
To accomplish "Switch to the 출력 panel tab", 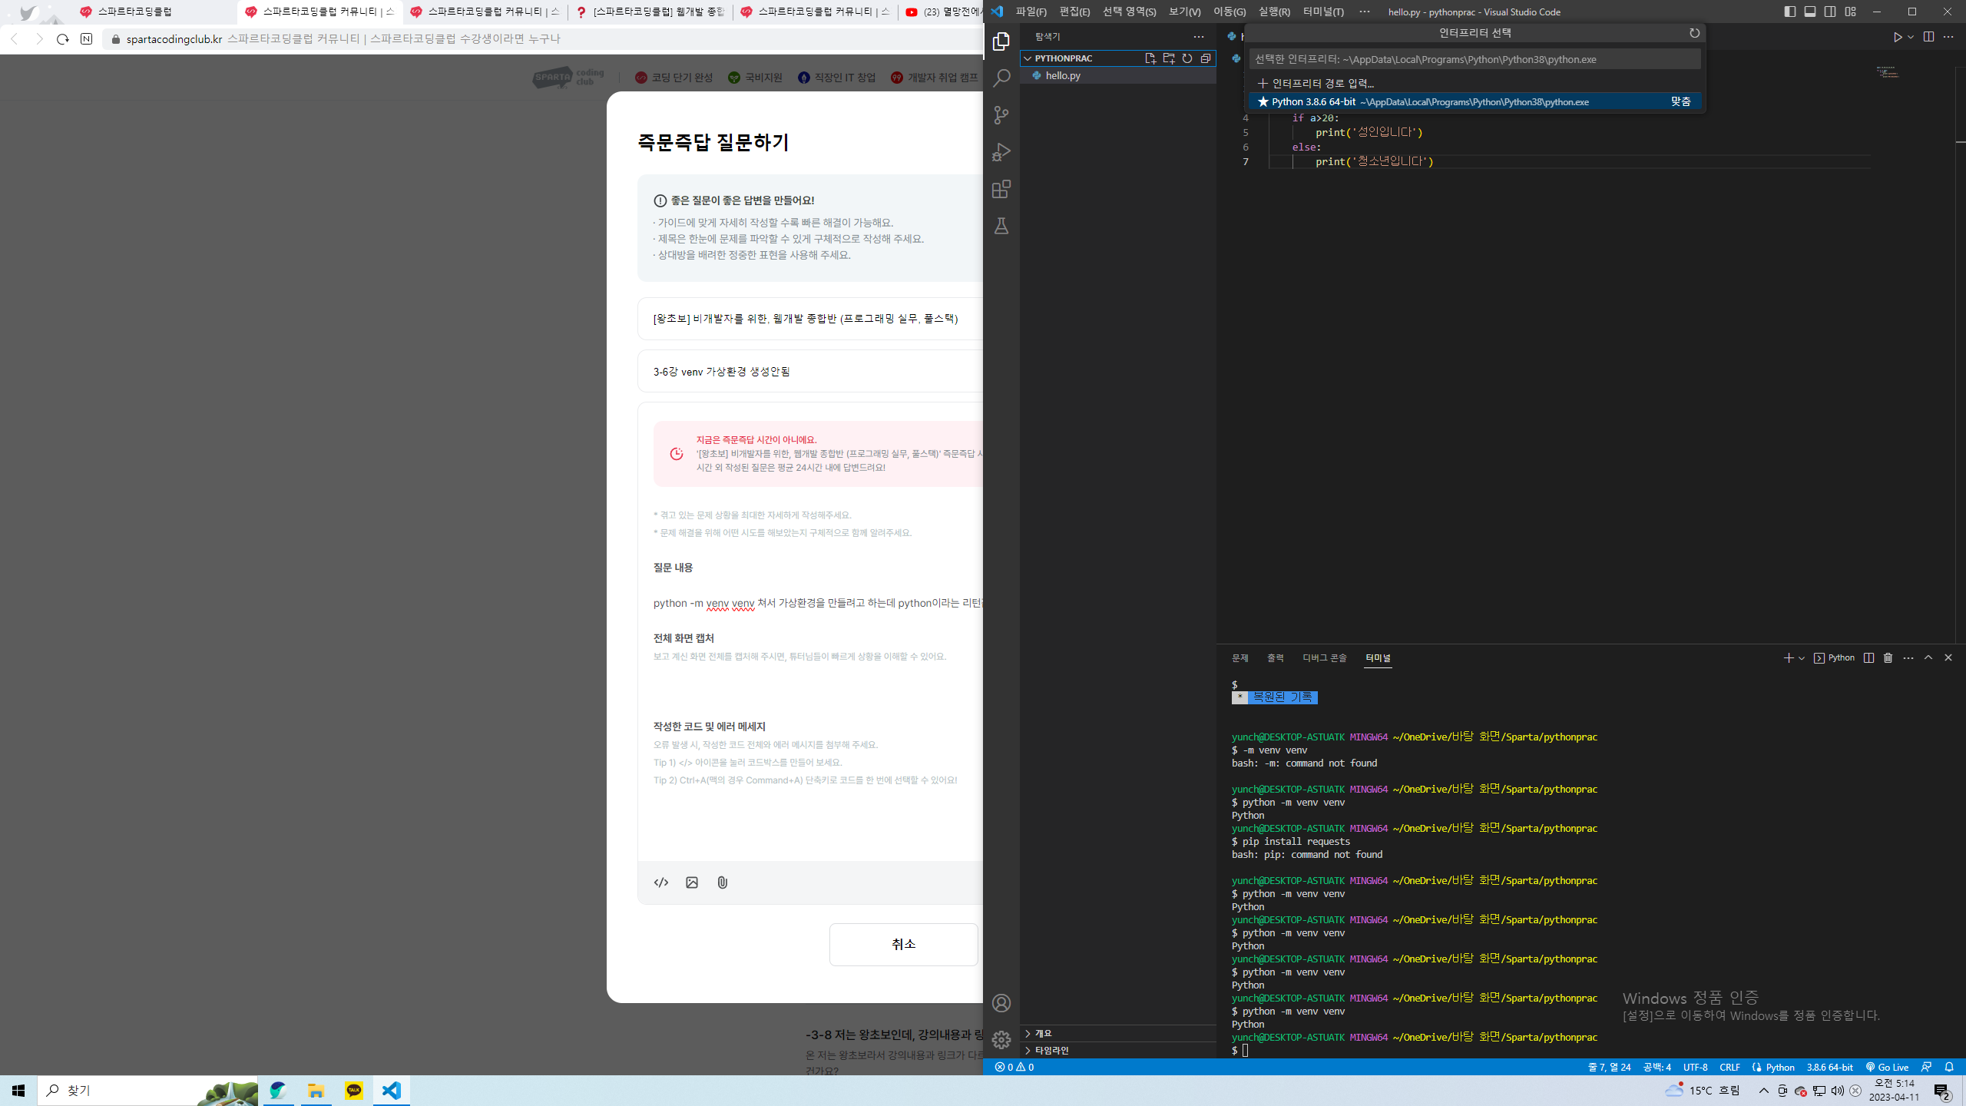I will tap(1276, 658).
